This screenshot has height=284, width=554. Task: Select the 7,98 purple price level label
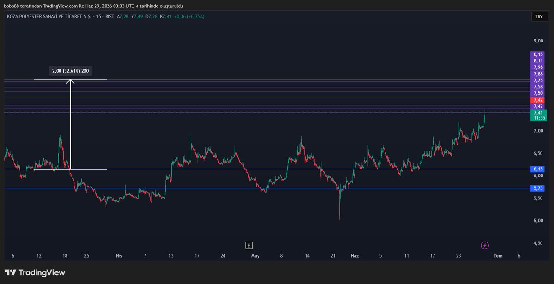(538, 67)
